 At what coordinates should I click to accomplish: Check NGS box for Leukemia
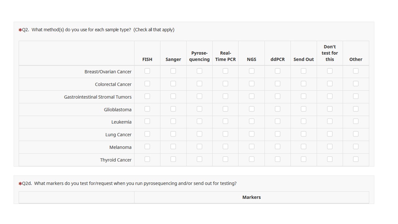[252, 121]
